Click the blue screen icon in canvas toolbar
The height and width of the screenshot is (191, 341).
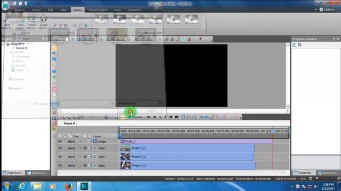(183, 39)
